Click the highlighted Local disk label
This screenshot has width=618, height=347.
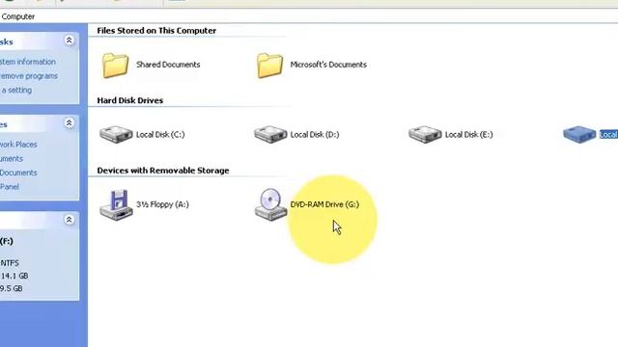pos(608,135)
